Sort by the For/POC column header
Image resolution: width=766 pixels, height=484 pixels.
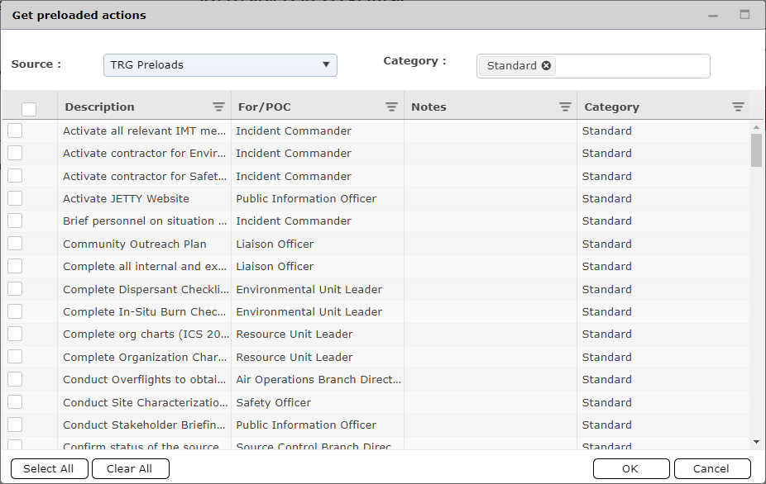265,107
